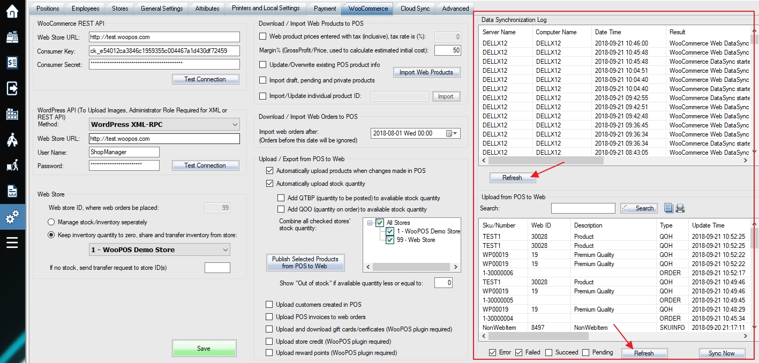Check Upload reward points option

click(x=269, y=353)
